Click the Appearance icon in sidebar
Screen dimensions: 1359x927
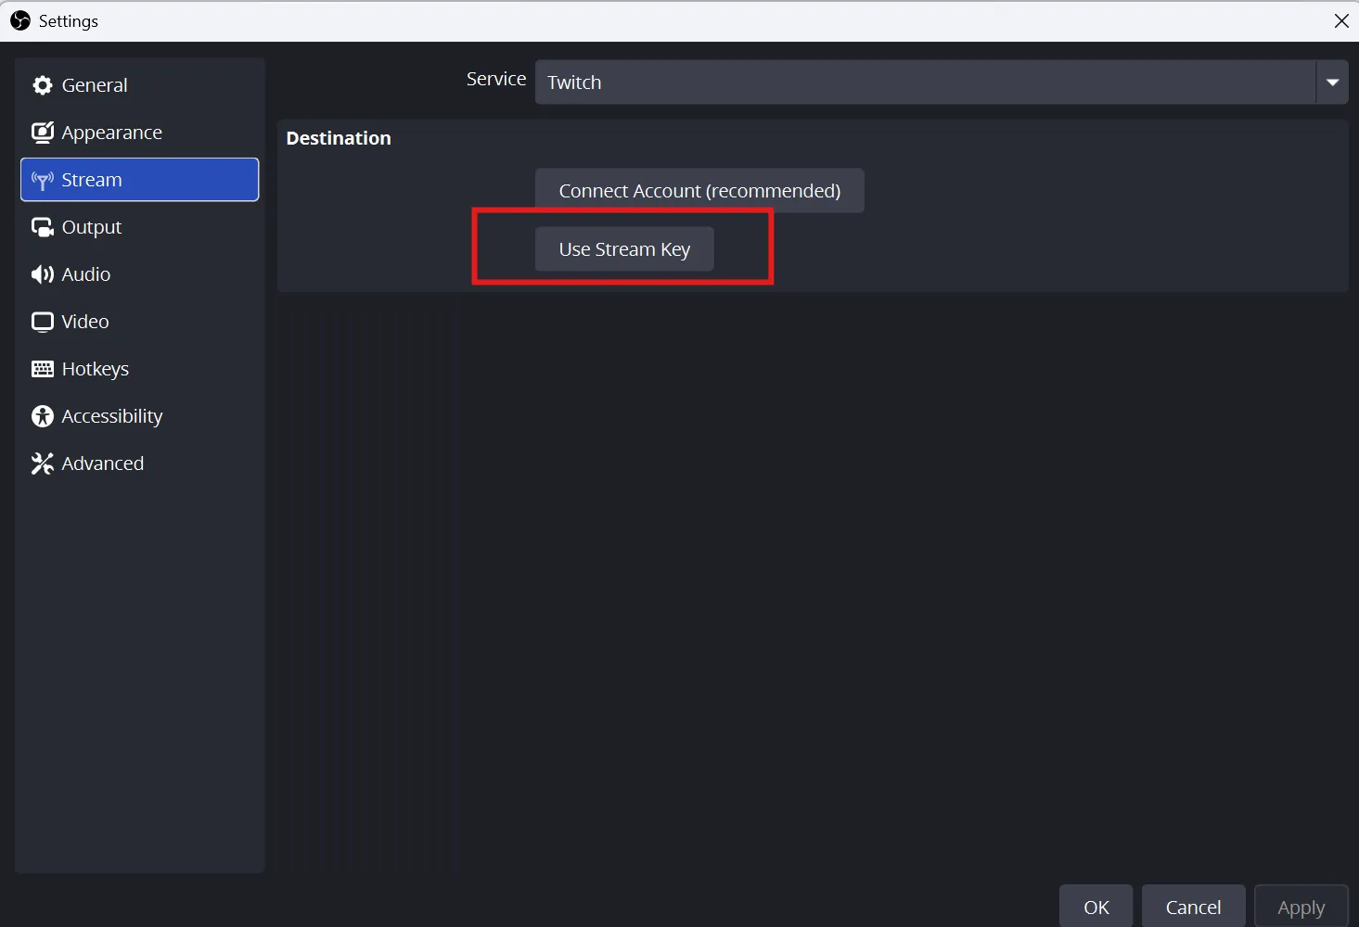pos(42,133)
